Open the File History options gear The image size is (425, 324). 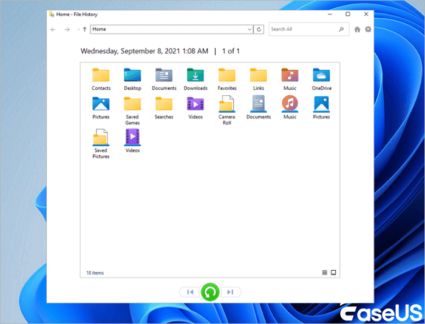[368, 29]
